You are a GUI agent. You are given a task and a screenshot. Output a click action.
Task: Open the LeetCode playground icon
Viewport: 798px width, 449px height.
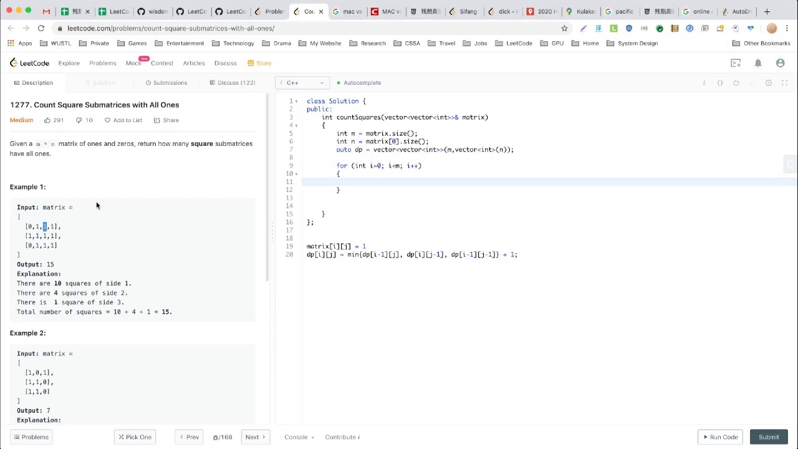[736, 63]
